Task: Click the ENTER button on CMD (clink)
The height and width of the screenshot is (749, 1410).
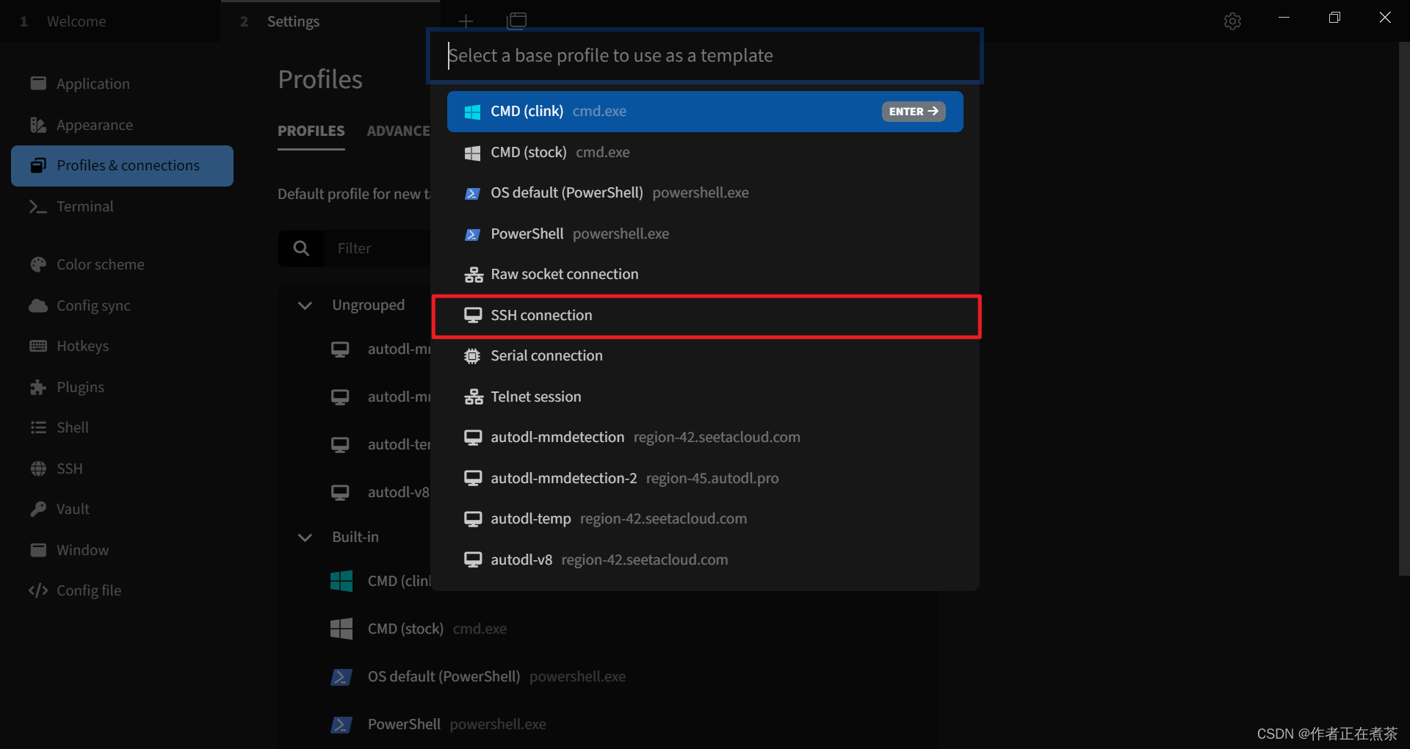Action: [x=914, y=112]
